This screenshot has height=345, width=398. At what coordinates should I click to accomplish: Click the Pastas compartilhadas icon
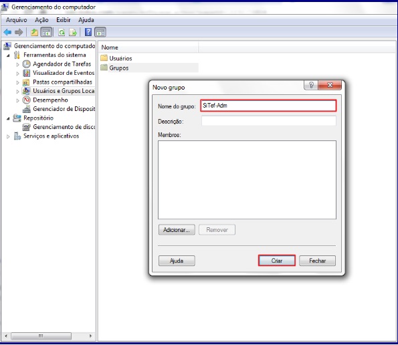[26, 82]
